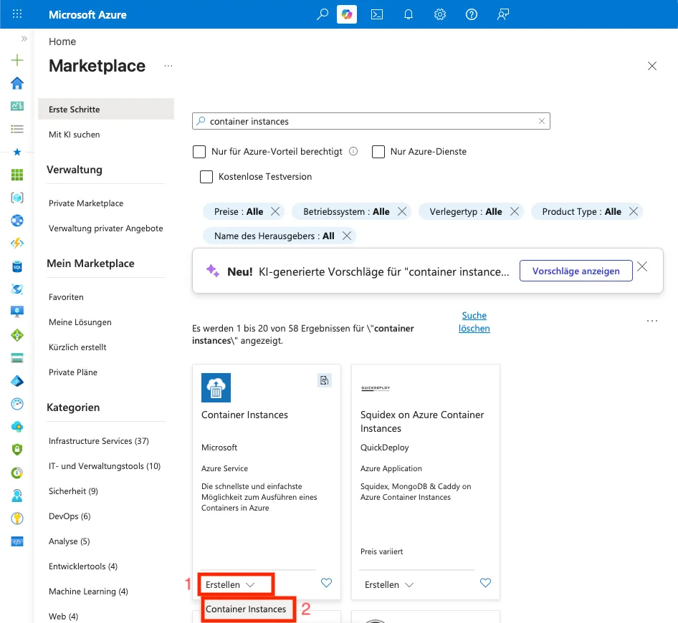Open the Dashboard chart icon in sidebar
Image resolution: width=678 pixels, height=623 pixels.
pyautogui.click(x=17, y=106)
